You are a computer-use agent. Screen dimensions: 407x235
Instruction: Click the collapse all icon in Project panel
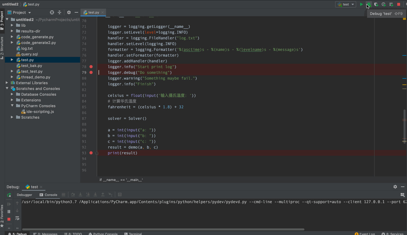[59, 12]
